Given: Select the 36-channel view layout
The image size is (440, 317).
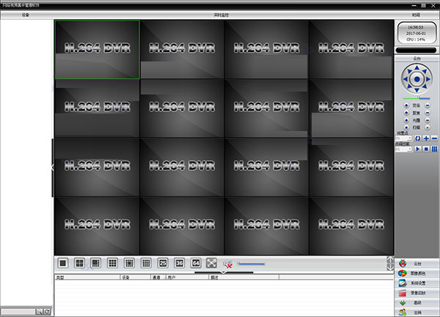Looking at the screenshot, I should coord(180,263).
